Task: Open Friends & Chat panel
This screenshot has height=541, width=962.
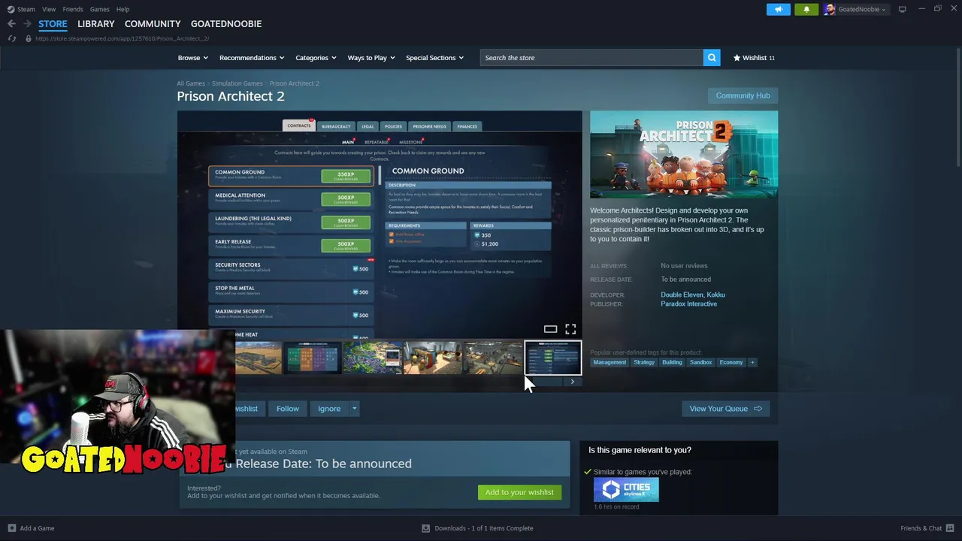Action: tap(927, 528)
